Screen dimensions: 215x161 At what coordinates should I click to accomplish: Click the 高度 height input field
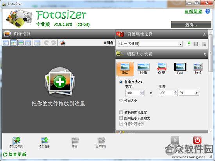[166, 93]
